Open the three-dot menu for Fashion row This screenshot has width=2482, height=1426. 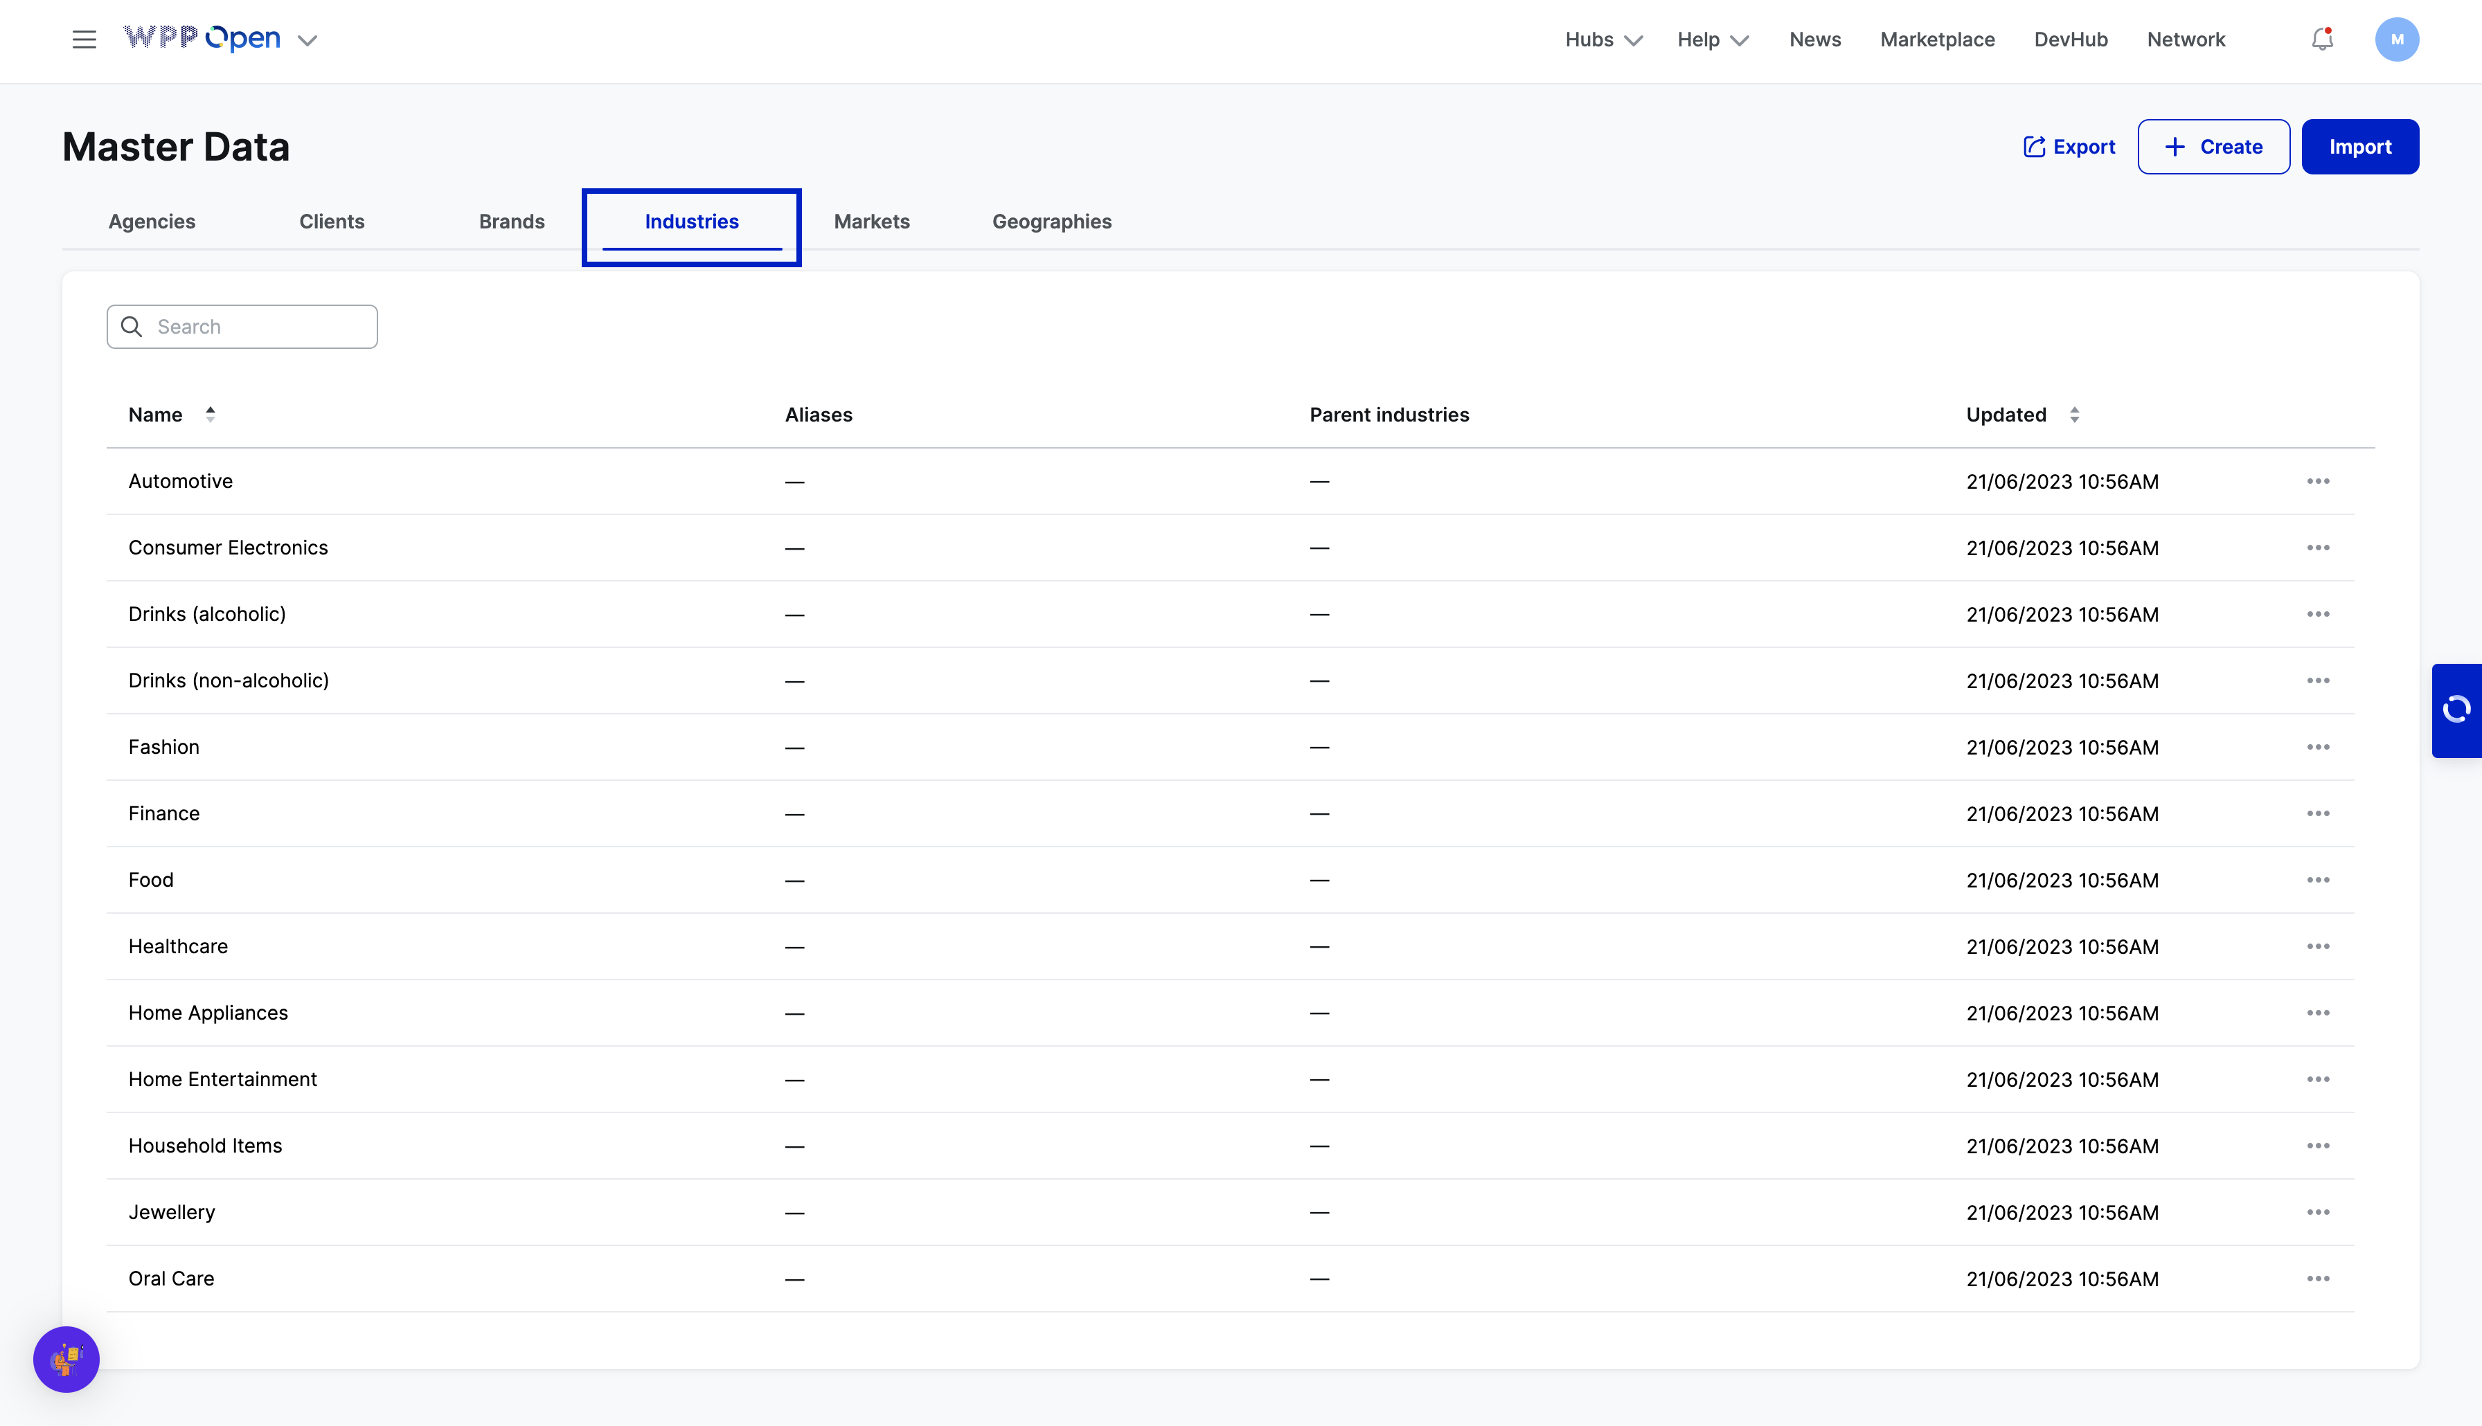coord(2317,748)
